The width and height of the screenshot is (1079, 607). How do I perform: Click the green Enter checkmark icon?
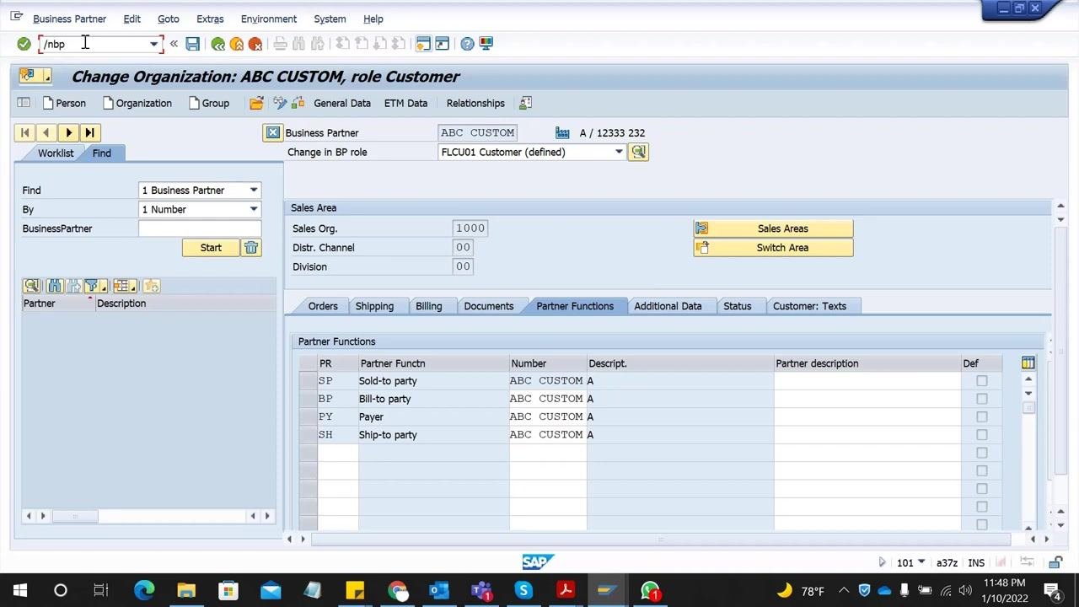(x=24, y=44)
